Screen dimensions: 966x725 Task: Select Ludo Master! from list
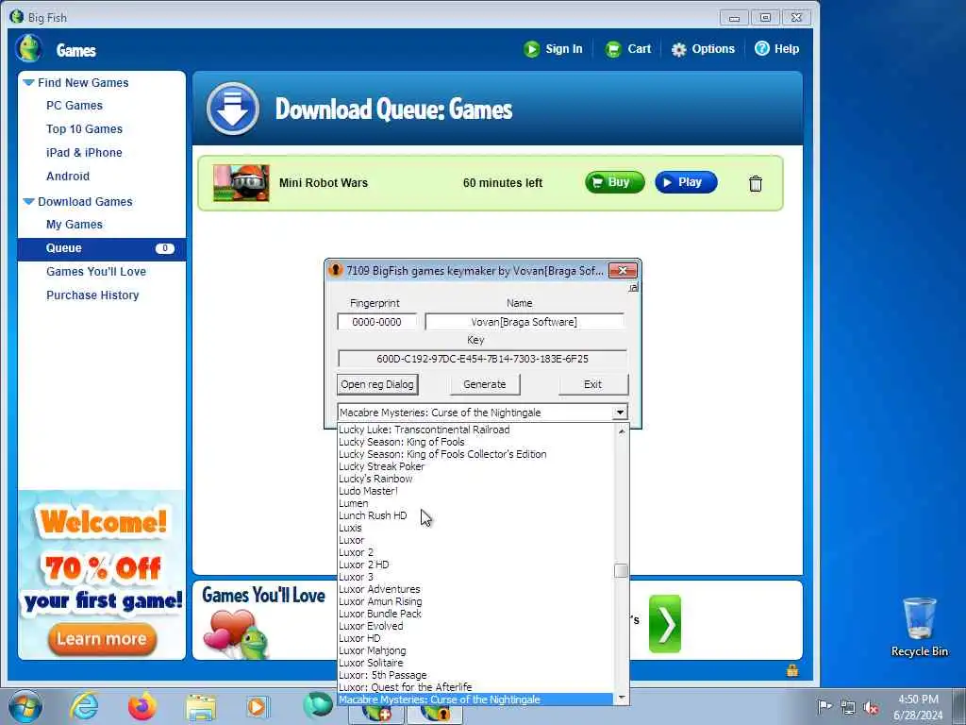(x=475, y=491)
